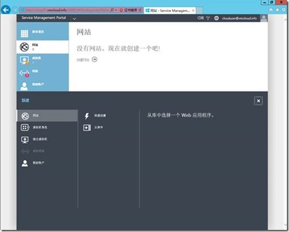Open 所有项目 grid item in sidebar

pyautogui.click(x=43, y=33)
